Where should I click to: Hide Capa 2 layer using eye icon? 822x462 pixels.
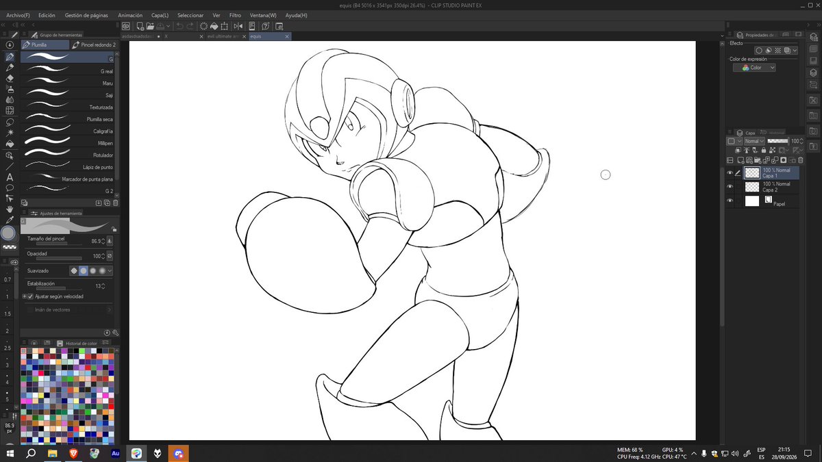click(x=730, y=187)
